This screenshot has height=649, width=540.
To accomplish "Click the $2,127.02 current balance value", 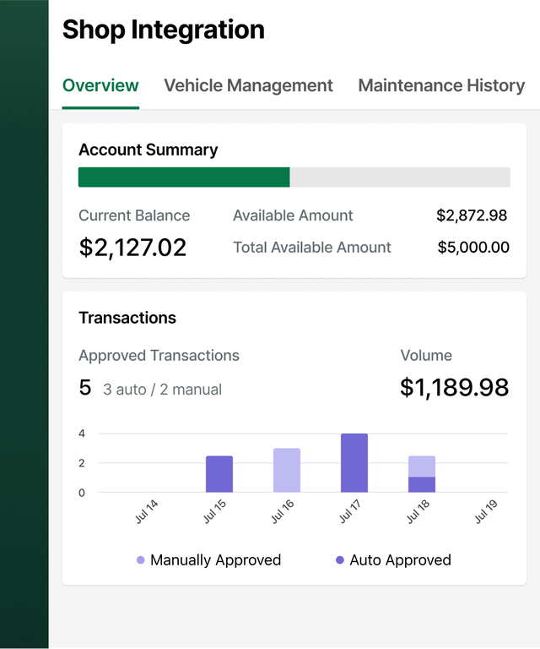I will 132,247.
